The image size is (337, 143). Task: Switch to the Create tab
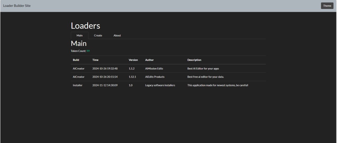[x=98, y=35]
